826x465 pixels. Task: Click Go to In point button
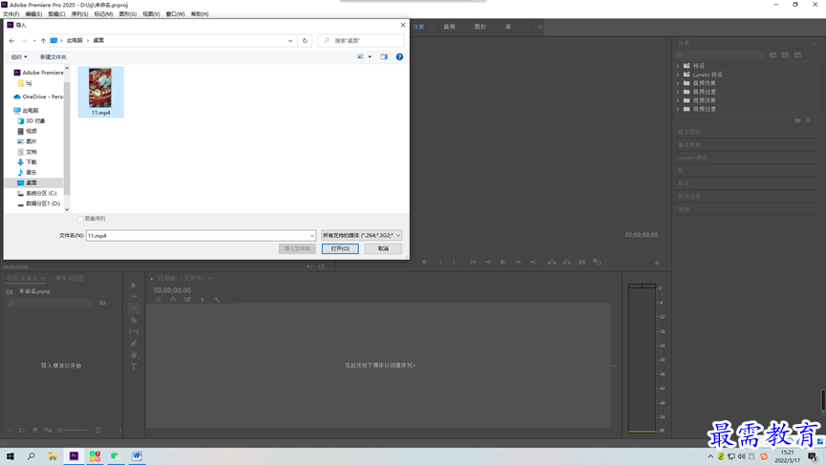(474, 263)
